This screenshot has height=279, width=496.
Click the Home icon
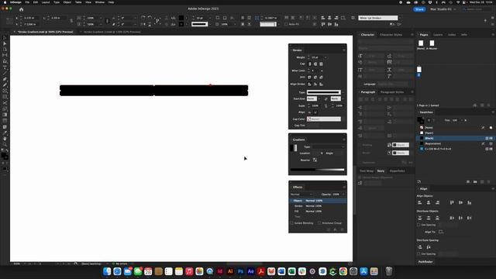click(21, 9)
